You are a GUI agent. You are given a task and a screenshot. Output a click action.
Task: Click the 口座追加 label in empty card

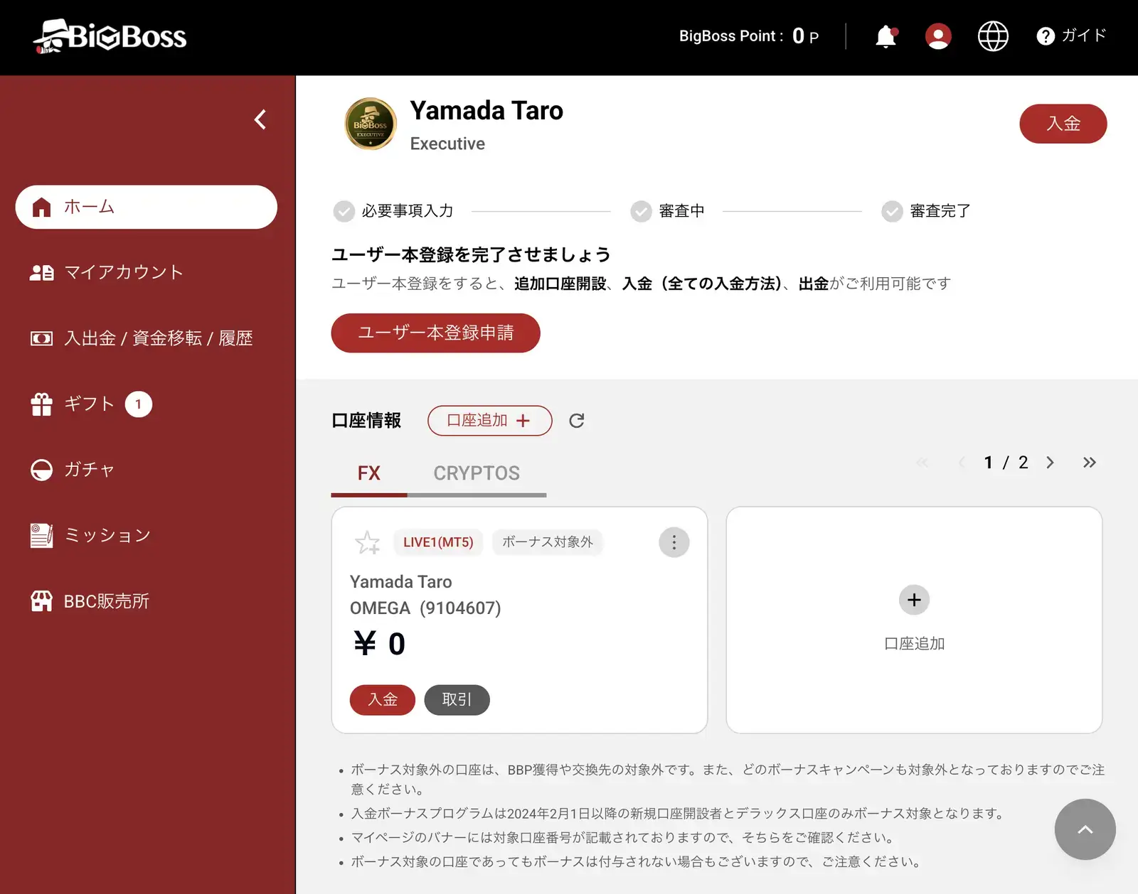point(914,644)
